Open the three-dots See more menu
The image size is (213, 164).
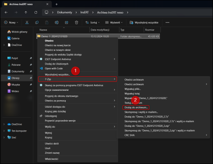167,23
